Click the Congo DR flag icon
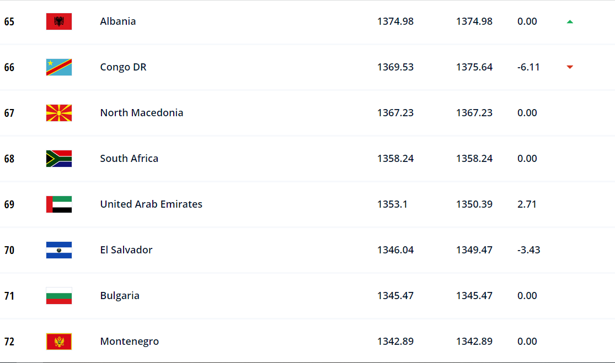The height and width of the screenshot is (363, 615). point(59,67)
